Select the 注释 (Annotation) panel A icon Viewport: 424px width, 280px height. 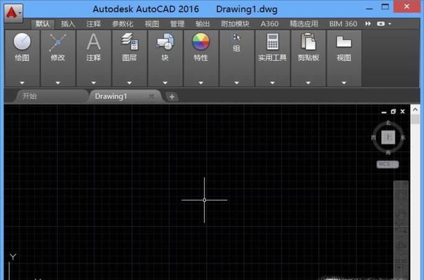(x=93, y=42)
